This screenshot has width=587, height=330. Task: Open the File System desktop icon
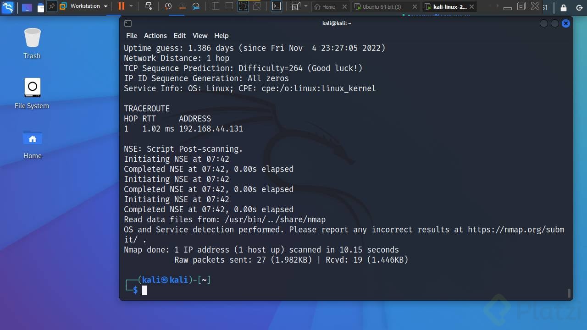32,93
